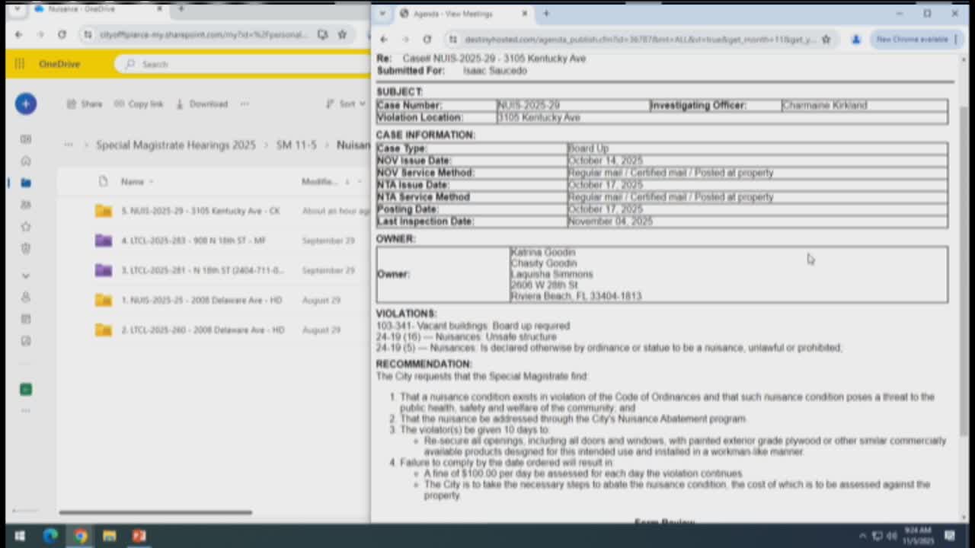975x548 pixels.
Task: Open PowerPoint from the taskbar
Action: point(139,536)
